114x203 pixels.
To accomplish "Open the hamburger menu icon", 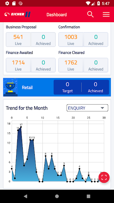I will (106, 14).
